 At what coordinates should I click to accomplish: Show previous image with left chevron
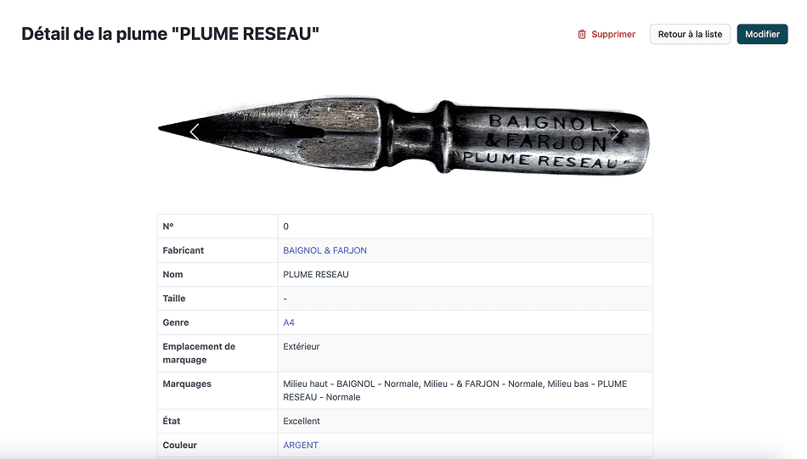pyautogui.click(x=195, y=132)
